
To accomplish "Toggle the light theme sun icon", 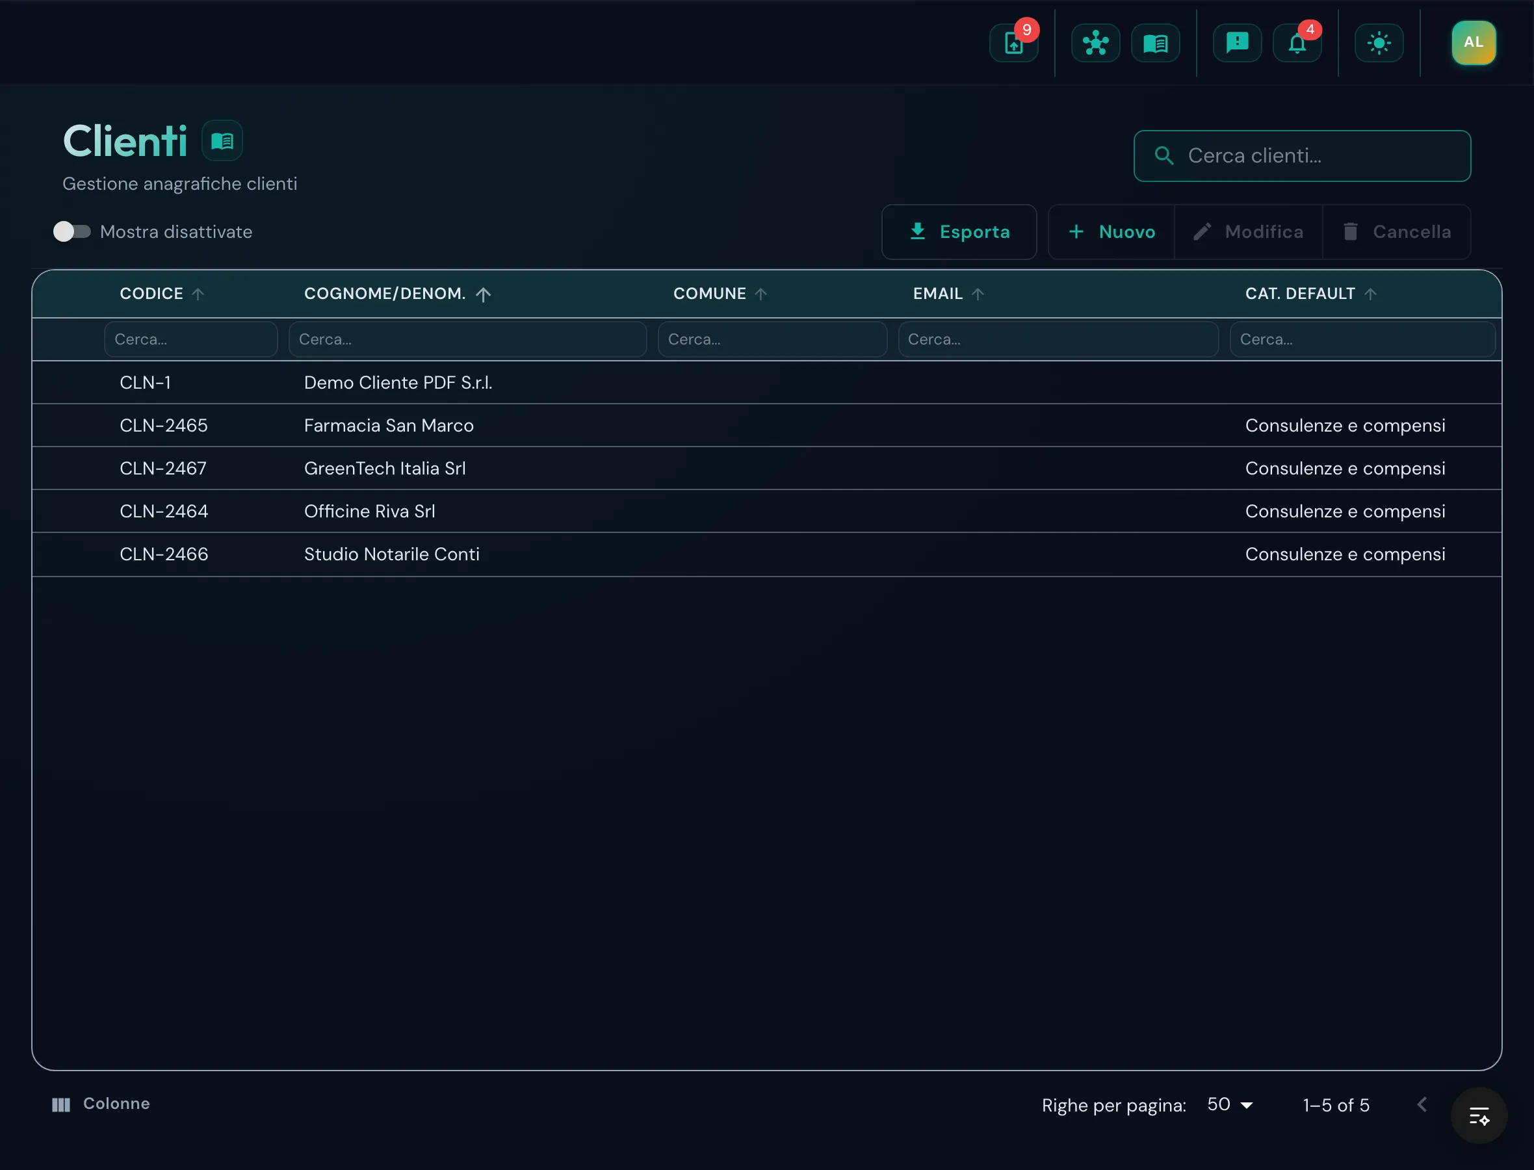I will tap(1379, 43).
